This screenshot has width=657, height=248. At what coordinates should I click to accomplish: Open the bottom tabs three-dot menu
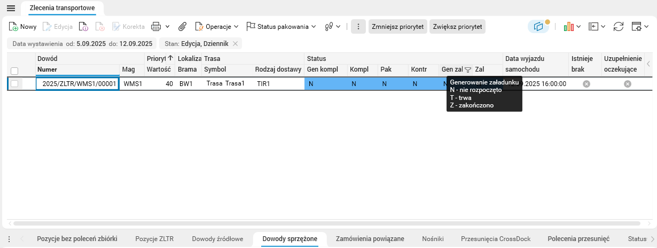point(9,239)
